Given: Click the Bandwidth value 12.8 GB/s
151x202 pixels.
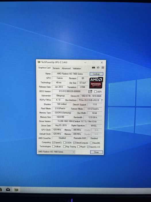Looking at the screenshot, I should tap(93, 117).
